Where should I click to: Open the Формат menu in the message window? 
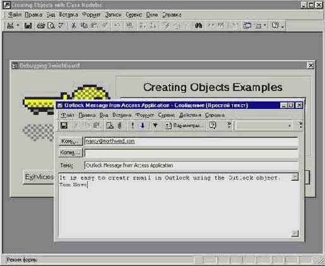pos(145,115)
